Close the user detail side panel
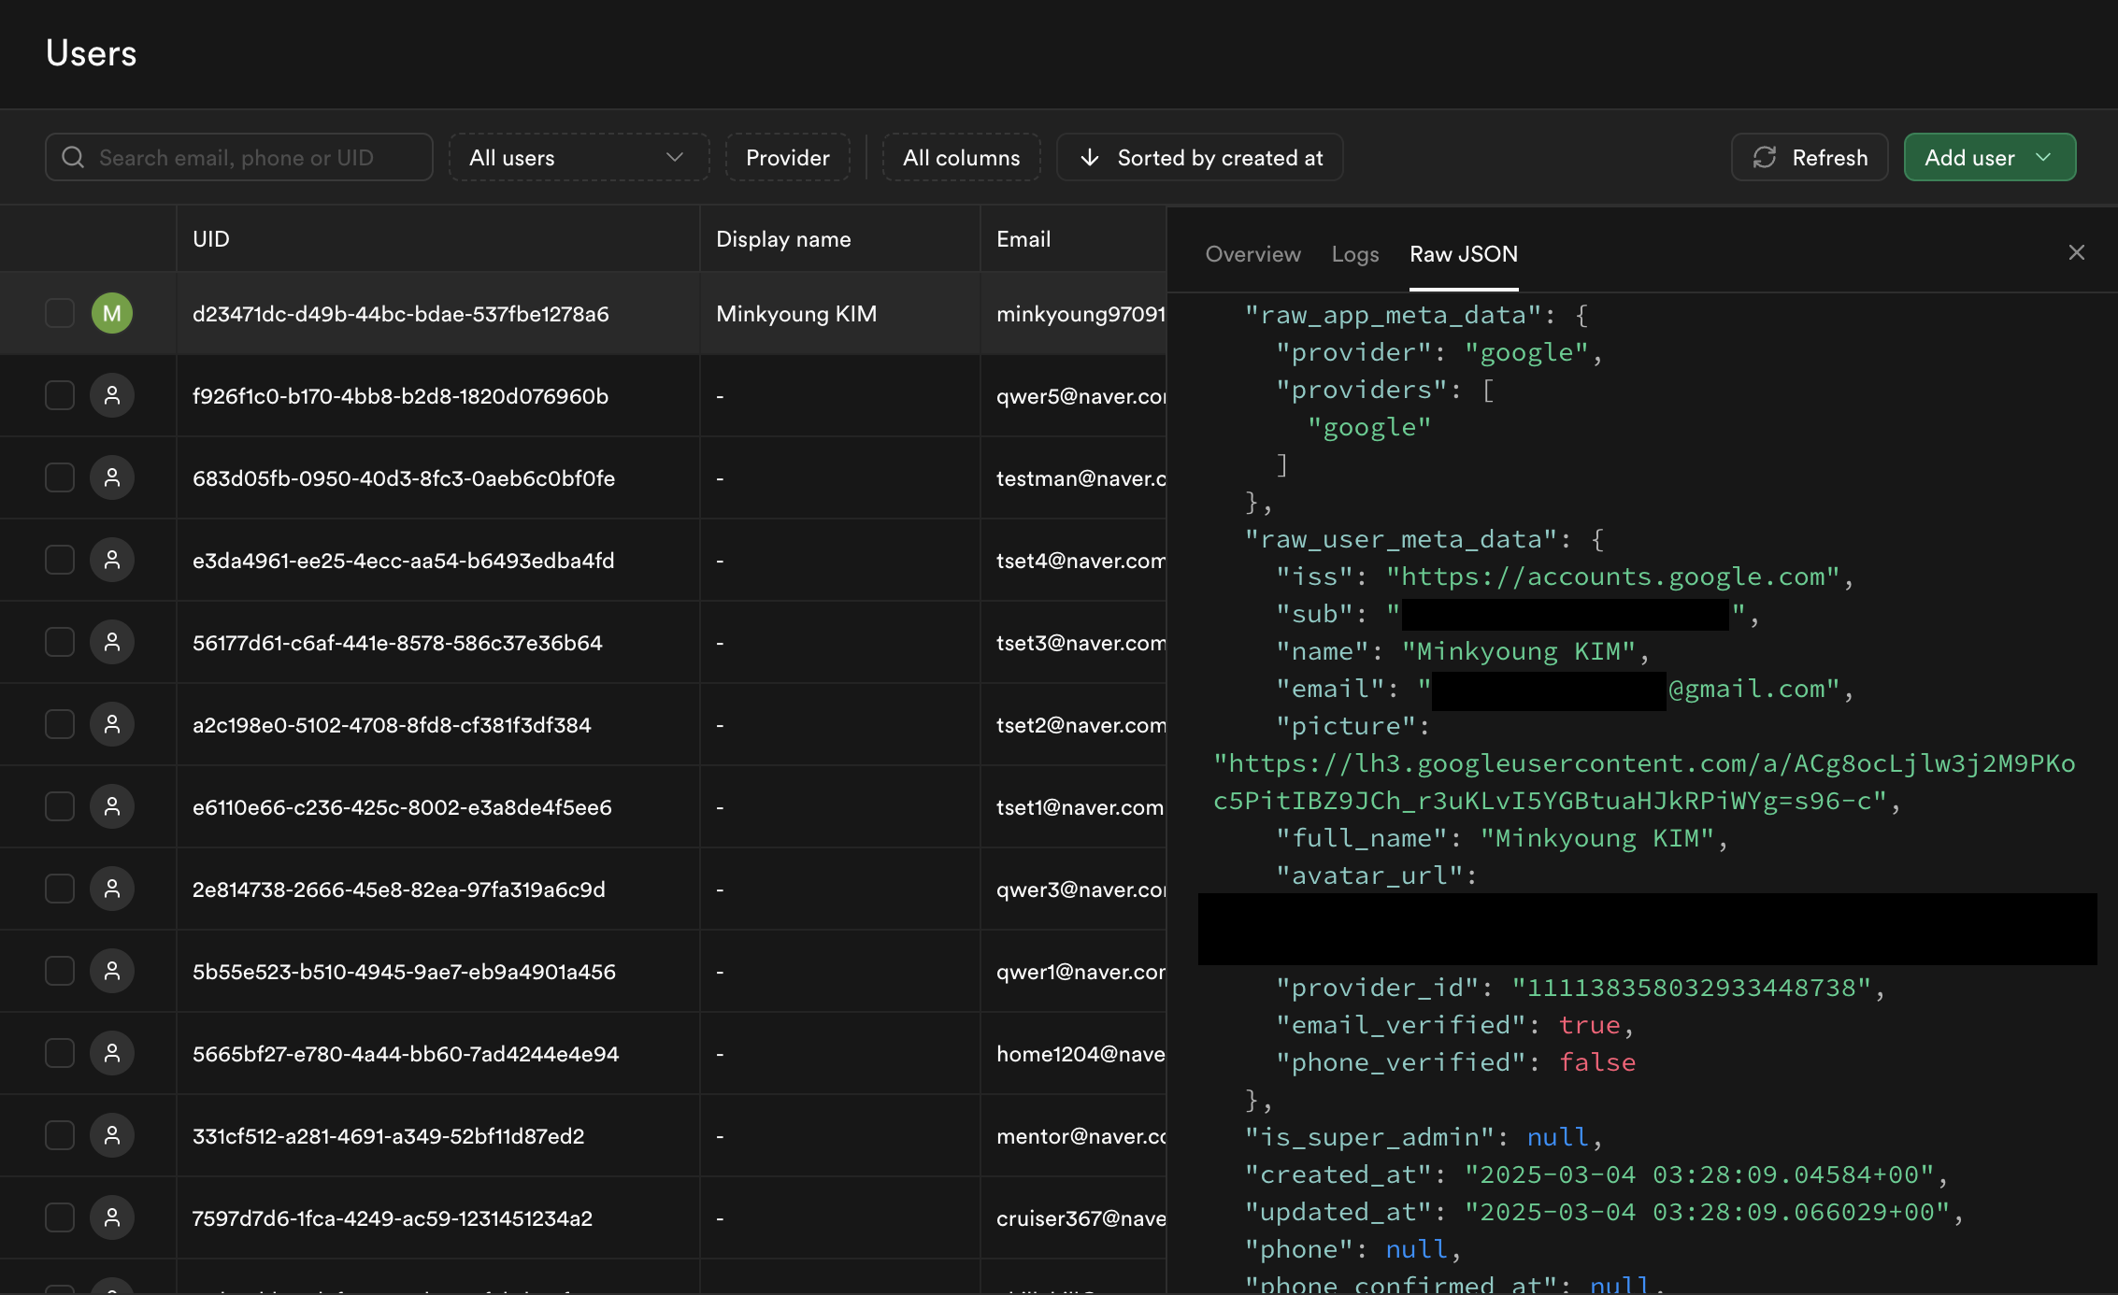This screenshot has width=2118, height=1295. 2076,252
